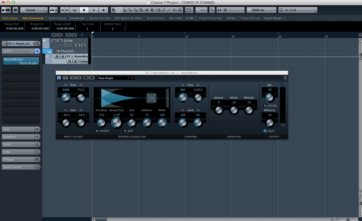Search tracks with the magnifier icon
The height and width of the screenshot is (221, 362).
click(x=82, y=35)
